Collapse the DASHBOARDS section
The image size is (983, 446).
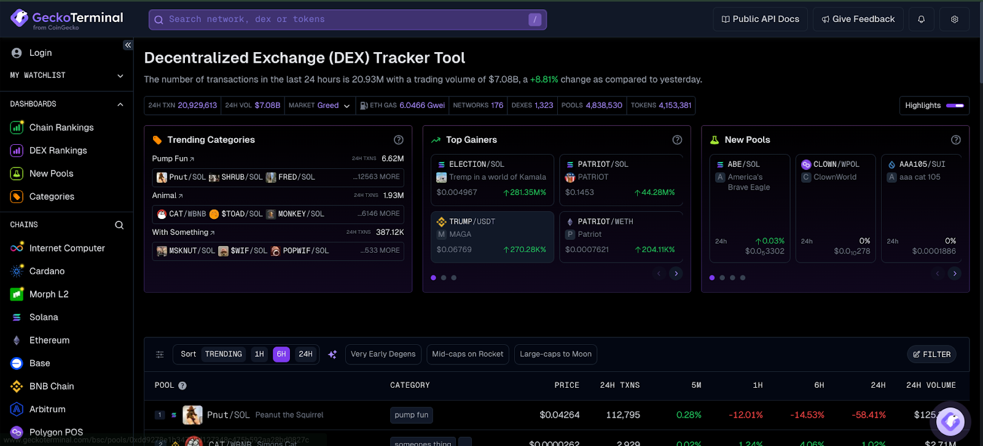tap(66, 104)
